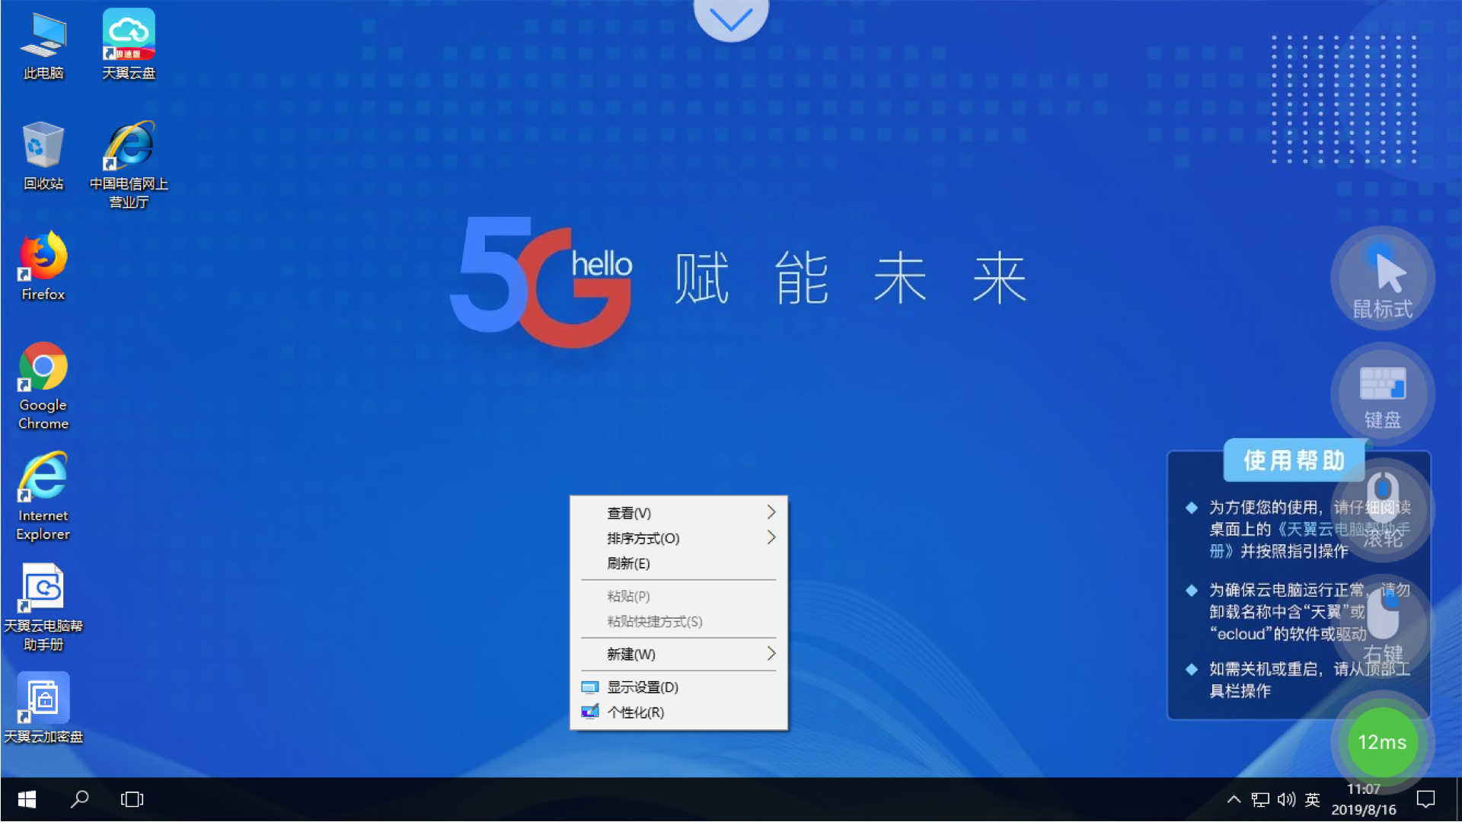Click the 12ms latency indicator
The width and height of the screenshot is (1462, 822).
tap(1383, 742)
